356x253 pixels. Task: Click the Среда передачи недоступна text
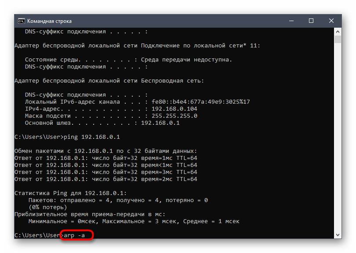point(186,60)
